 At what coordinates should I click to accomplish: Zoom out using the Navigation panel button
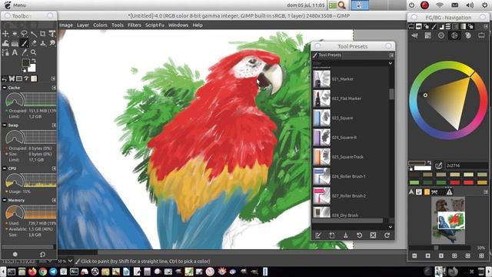414,256
